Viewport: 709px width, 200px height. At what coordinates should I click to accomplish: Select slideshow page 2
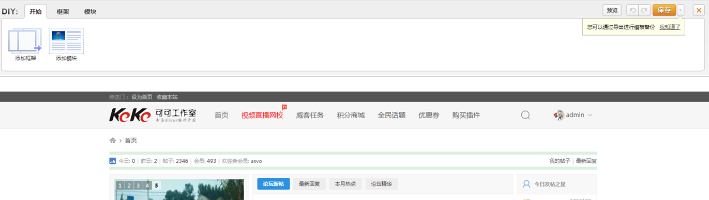click(x=129, y=186)
